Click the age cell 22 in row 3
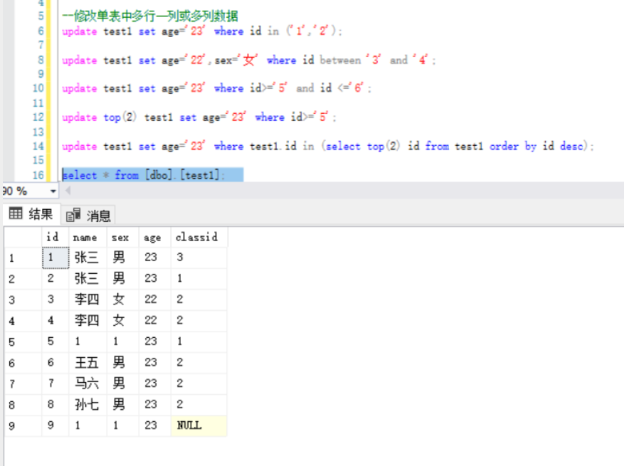The width and height of the screenshot is (624, 466). tap(155, 300)
